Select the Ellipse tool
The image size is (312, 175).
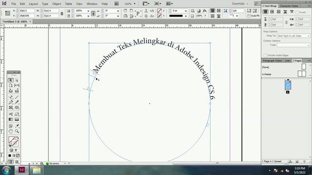point(17,107)
